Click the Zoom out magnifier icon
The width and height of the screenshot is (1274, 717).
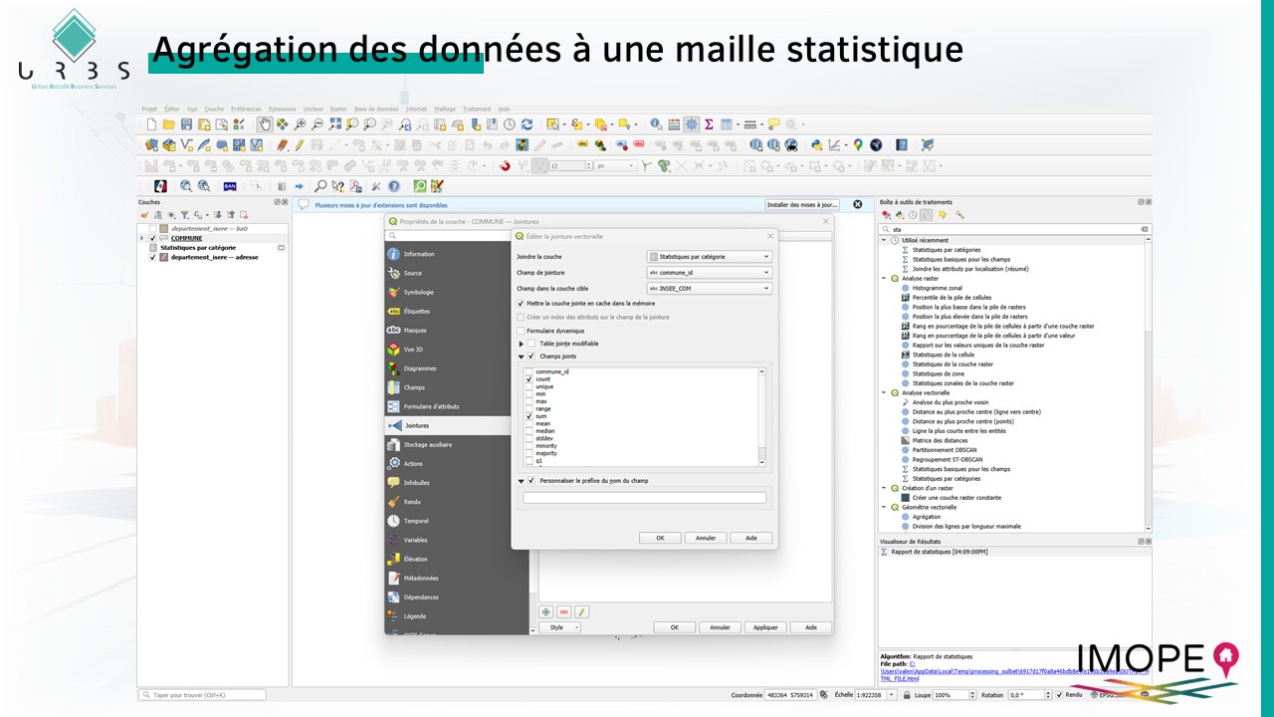317,124
